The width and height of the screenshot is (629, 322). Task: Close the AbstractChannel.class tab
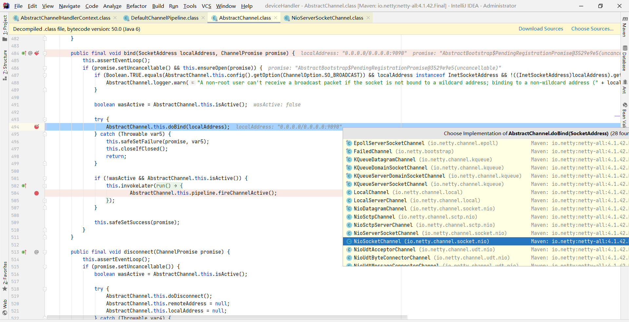(x=276, y=18)
